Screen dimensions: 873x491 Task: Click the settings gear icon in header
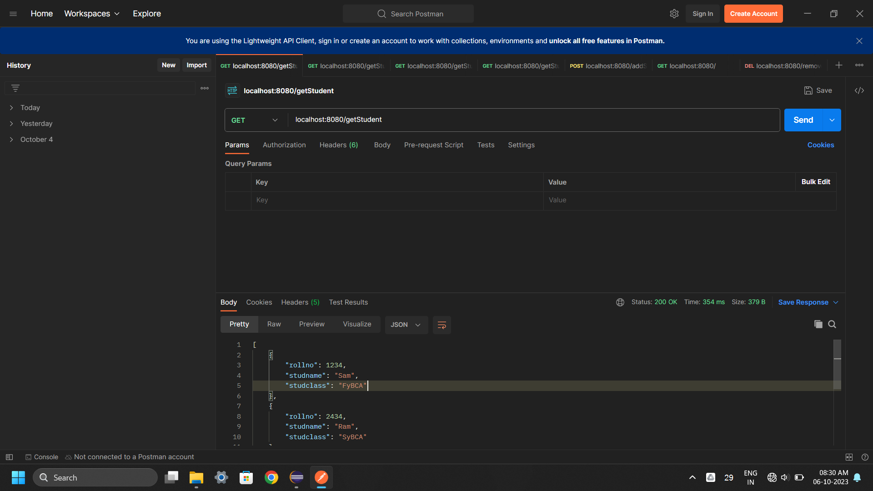coord(674,14)
